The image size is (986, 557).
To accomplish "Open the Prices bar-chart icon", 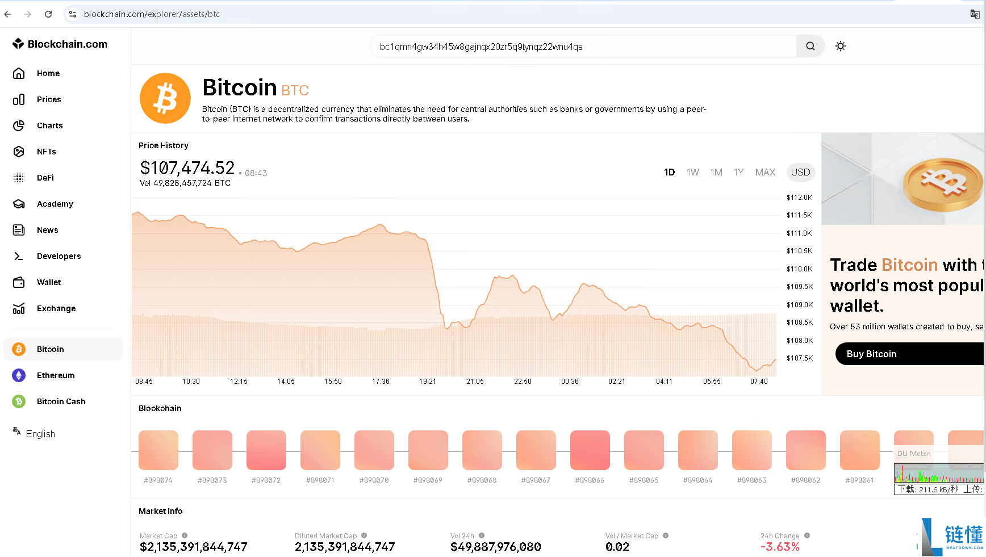I will pyautogui.click(x=19, y=99).
